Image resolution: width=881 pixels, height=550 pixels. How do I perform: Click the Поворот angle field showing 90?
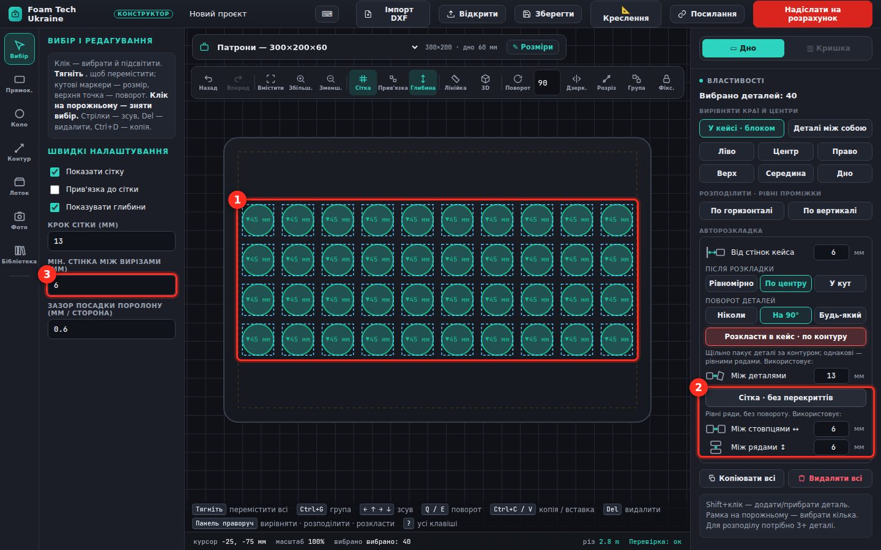coord(547,83)
